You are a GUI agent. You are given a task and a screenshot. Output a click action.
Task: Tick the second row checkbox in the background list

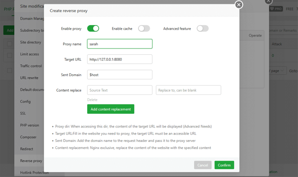[x=10, y=55]
